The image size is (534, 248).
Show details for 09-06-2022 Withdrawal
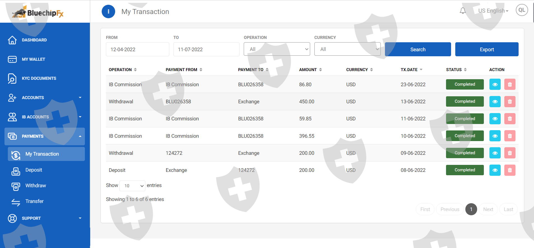pos(495,153)
